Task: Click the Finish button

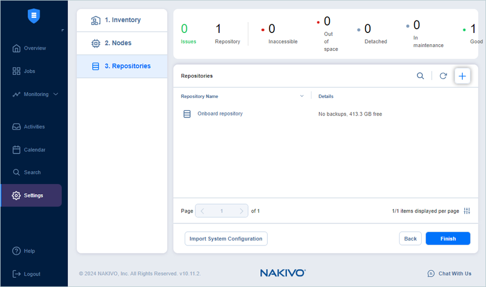Action: (x=448, y=238)
